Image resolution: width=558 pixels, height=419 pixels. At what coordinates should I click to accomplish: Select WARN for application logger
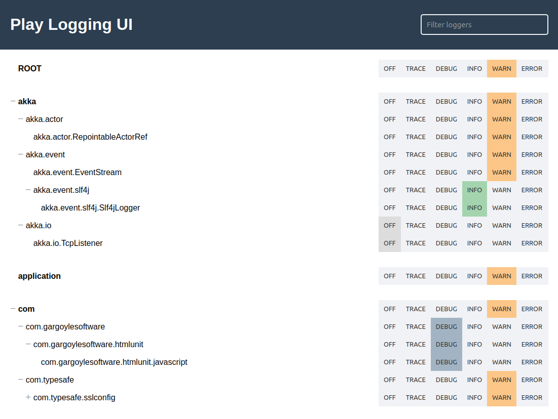pos(501,276)
